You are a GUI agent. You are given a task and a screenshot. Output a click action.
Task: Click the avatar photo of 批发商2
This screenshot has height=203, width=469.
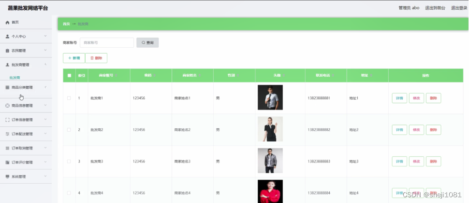point(270,129)
